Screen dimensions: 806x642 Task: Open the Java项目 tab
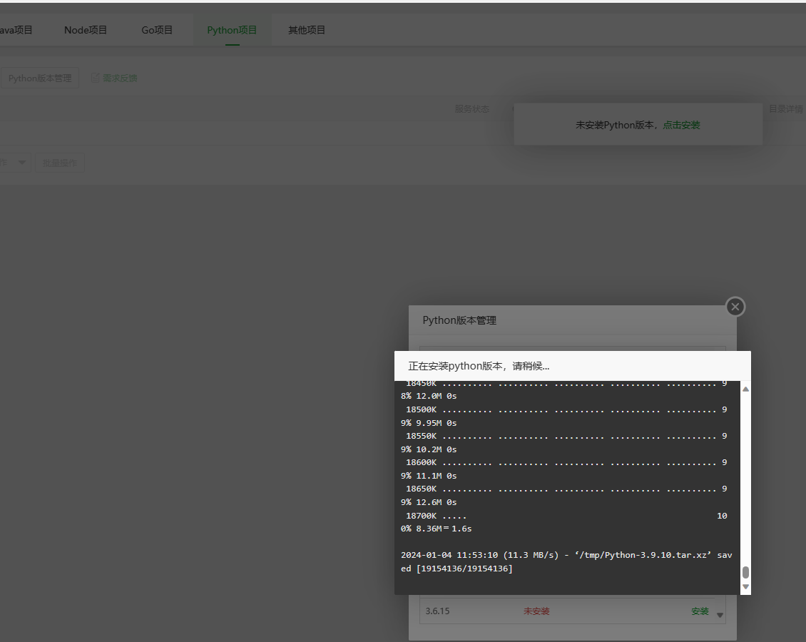tap(16, 31)
